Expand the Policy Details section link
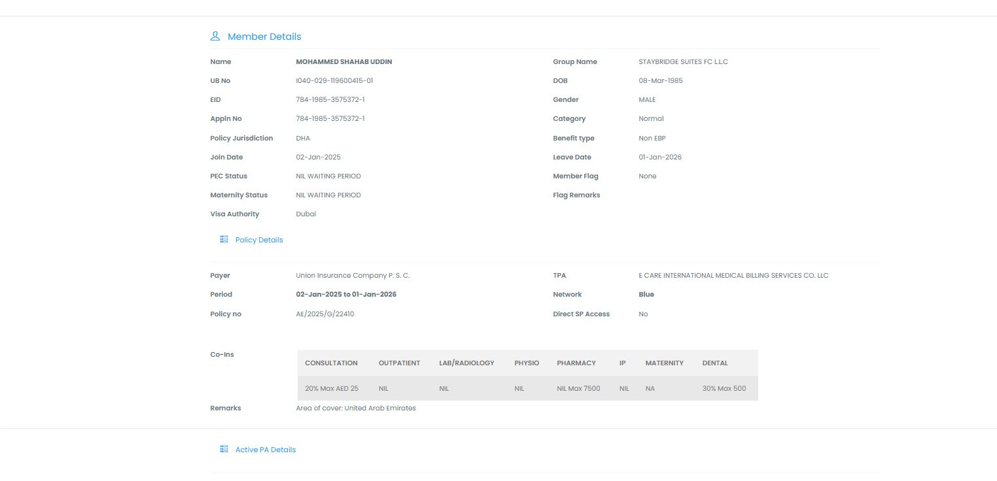The width and height of the screenshot is (997, 481). [x=259, y=240]
